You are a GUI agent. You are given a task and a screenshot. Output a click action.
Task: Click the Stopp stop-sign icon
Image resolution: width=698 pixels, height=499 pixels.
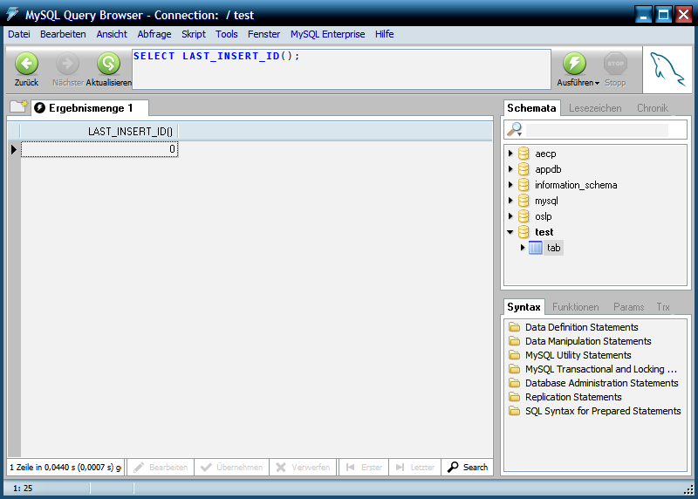click(x=615, y=63)
